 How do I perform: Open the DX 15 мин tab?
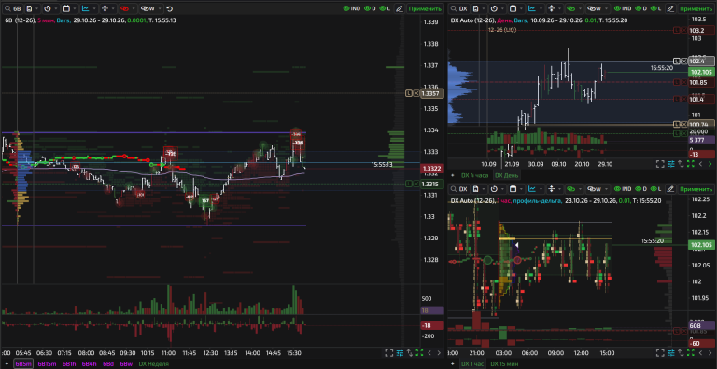click(x=503, y=364)
